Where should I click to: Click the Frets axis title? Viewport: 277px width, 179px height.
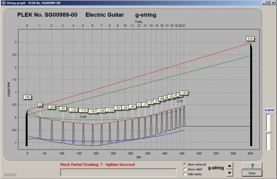(x=138, y=22)
